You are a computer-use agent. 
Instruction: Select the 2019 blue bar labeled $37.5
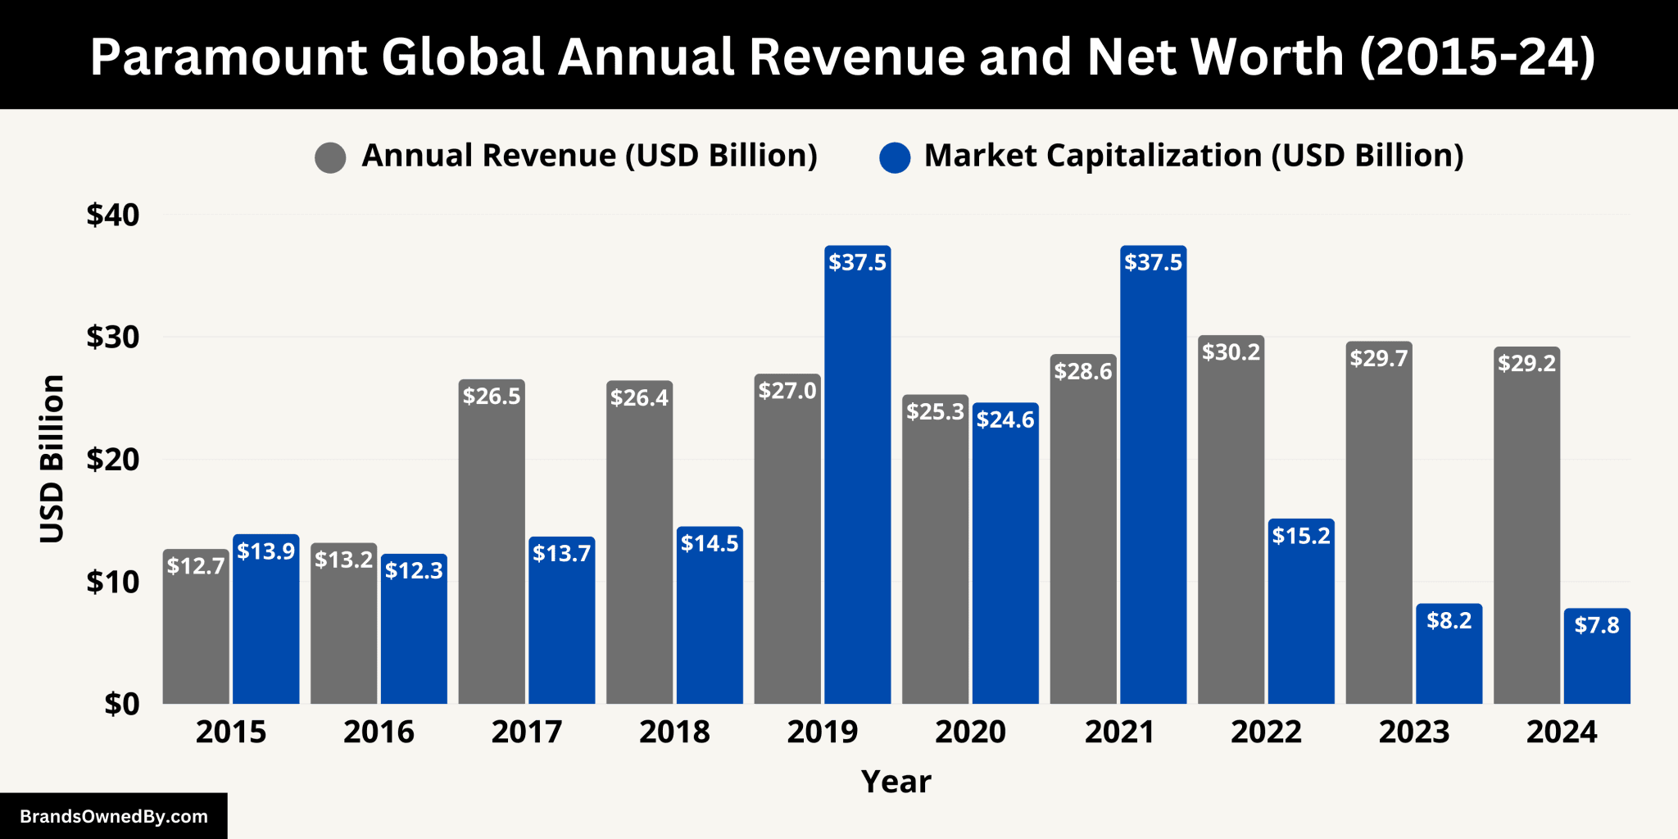tap(857, 475)
